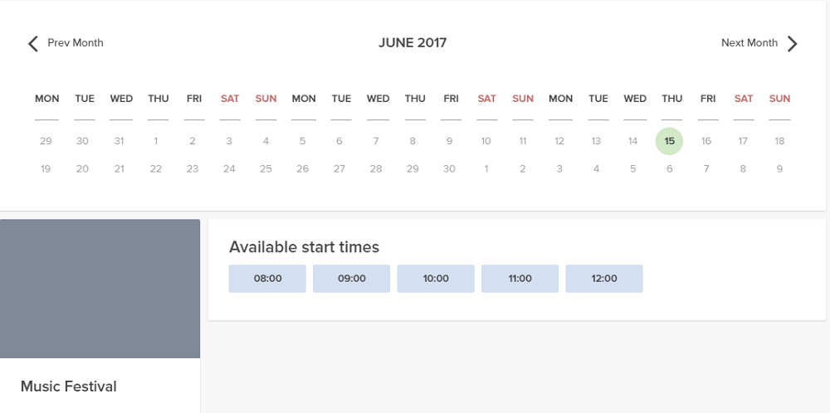Select the 11:00 start time
The image size is (830, 413).
(x=520, y=279)
